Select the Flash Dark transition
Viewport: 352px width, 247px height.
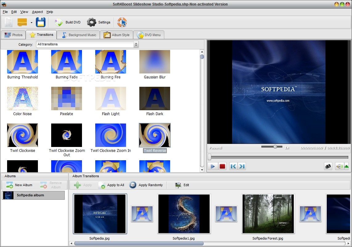155,101
